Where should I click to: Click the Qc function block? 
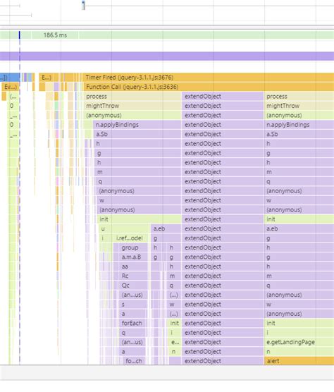(x=133, y=286)
